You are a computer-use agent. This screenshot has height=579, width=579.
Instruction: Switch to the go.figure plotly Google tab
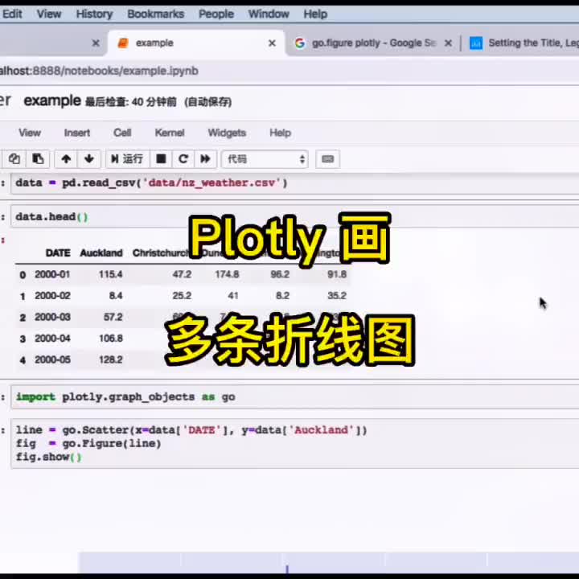pos(373,43)
